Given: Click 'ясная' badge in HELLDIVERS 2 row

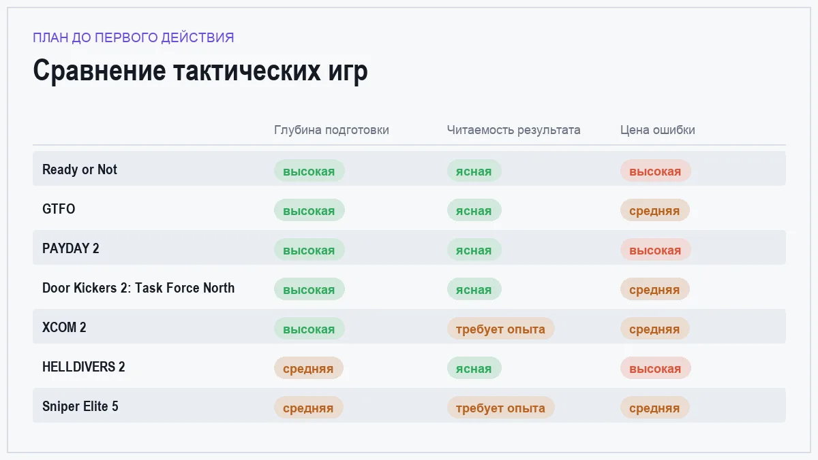Looking at the screenshot, I should pyautogui.click(x=474, y=368).
